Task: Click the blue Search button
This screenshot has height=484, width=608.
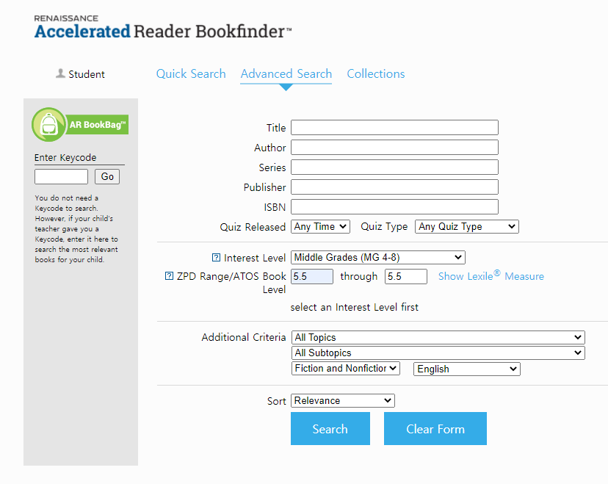Action: 330,428
